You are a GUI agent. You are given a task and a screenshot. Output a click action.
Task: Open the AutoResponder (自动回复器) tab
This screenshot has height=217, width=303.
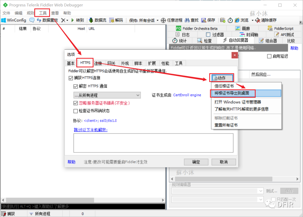tap(236, 40)
